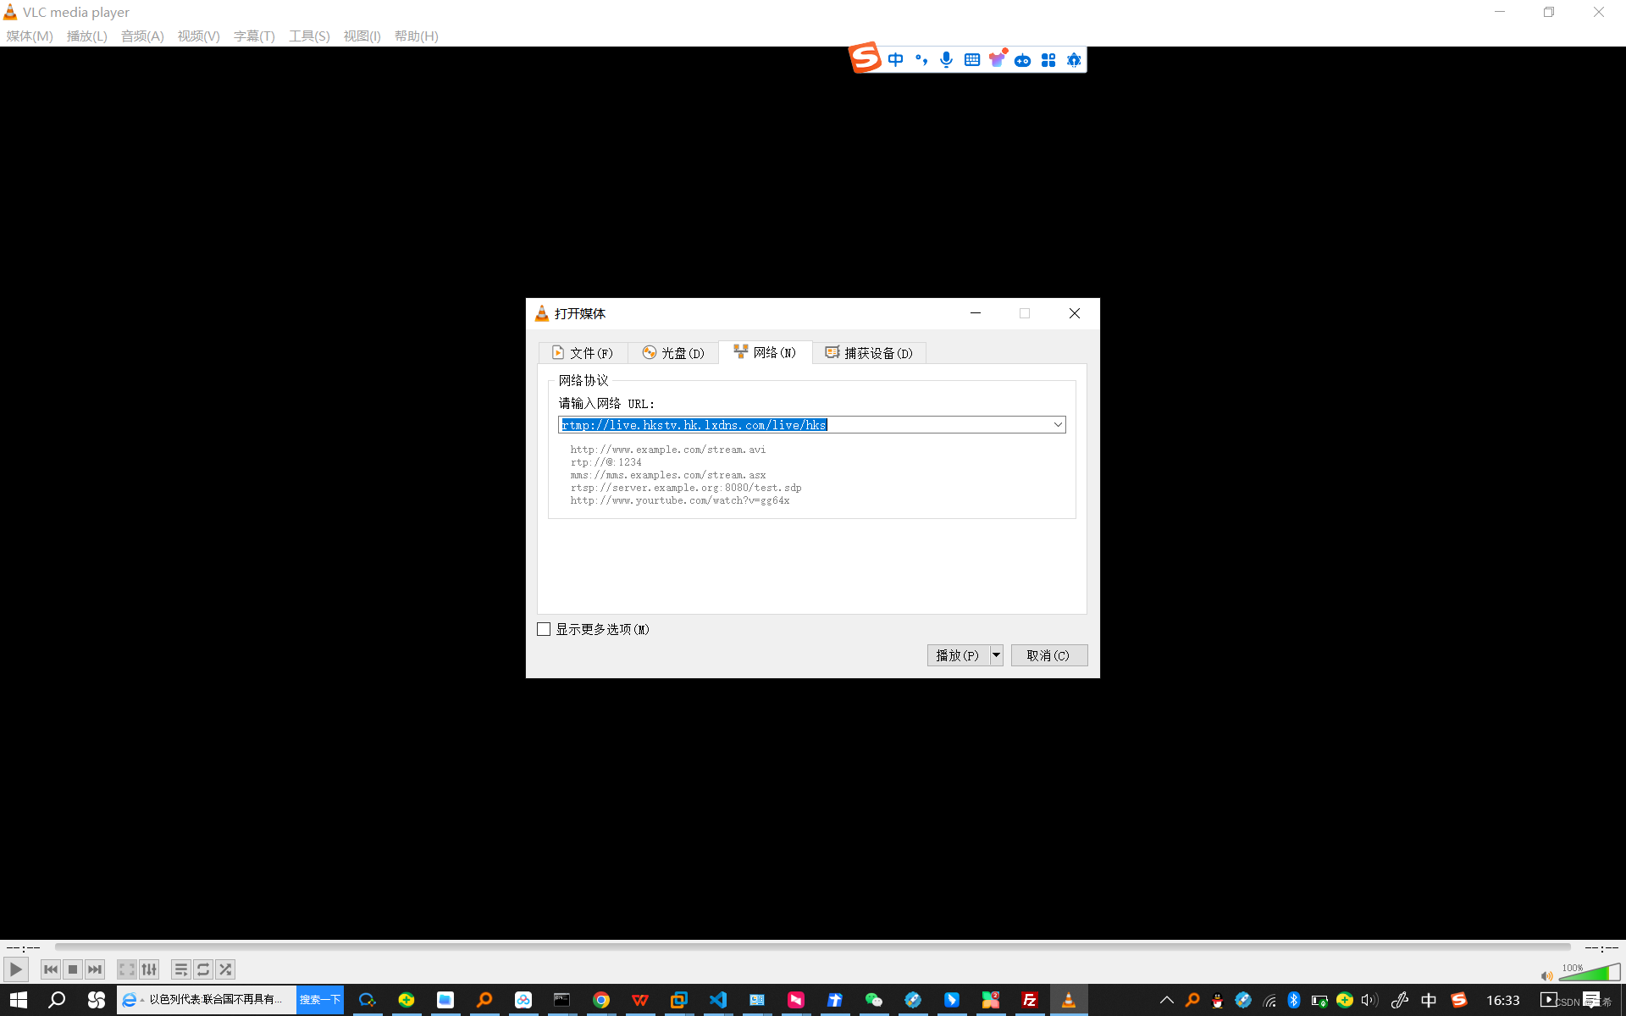
Task: Adjust the volume slider
Action: (1588, 974)
